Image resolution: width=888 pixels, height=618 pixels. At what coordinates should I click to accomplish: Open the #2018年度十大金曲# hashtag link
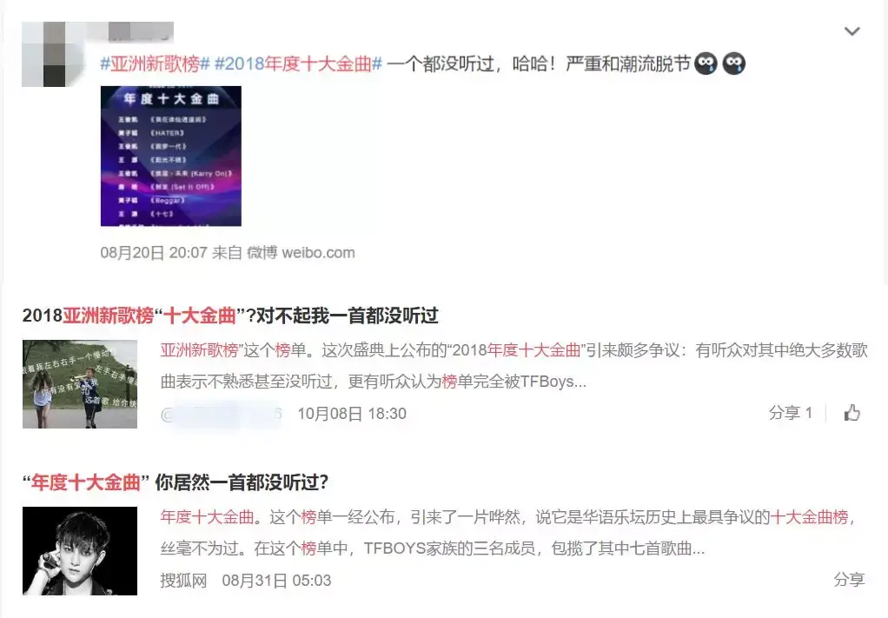(x=298, y=63)
